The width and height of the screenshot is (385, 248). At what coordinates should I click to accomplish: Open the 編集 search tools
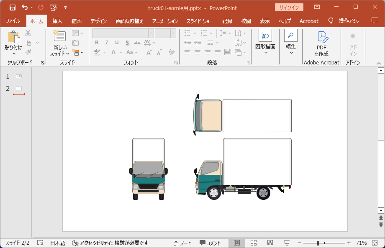[x=290, y=36]
